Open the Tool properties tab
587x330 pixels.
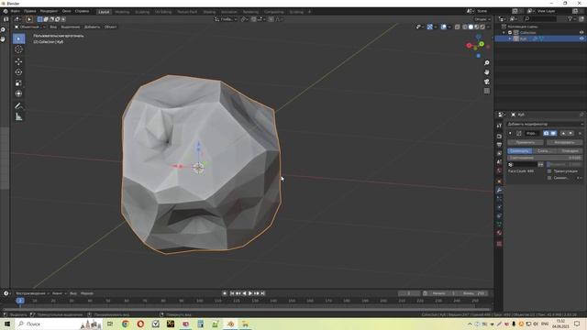(499, 126)
